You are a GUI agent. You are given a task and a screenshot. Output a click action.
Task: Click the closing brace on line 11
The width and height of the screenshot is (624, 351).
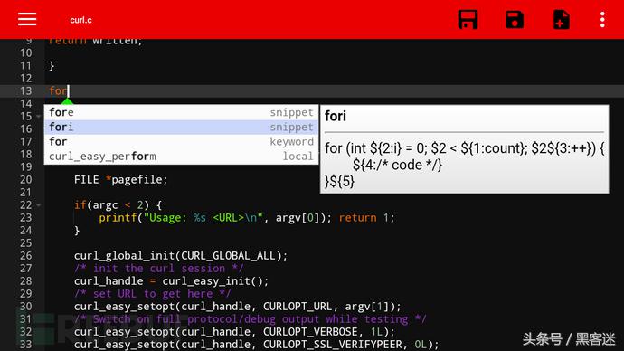[x=52, y=66]
